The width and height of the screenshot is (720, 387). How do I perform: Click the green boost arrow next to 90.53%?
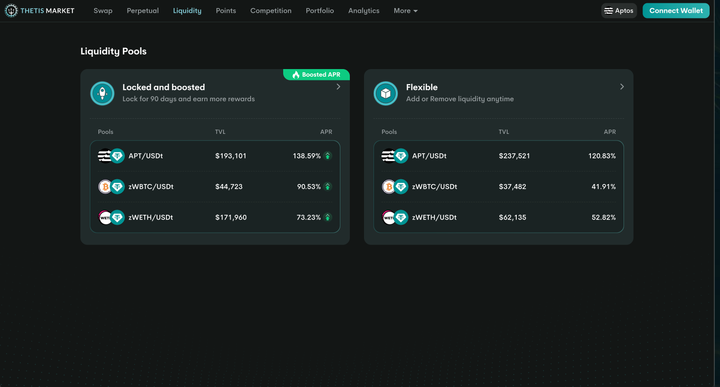pyautogui.click(x=328, y=186)
